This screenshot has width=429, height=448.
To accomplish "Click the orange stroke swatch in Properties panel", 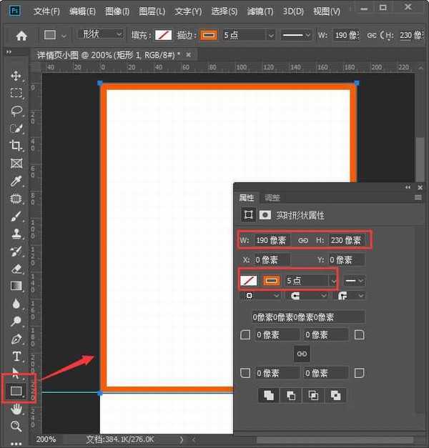I will point(272,280).
